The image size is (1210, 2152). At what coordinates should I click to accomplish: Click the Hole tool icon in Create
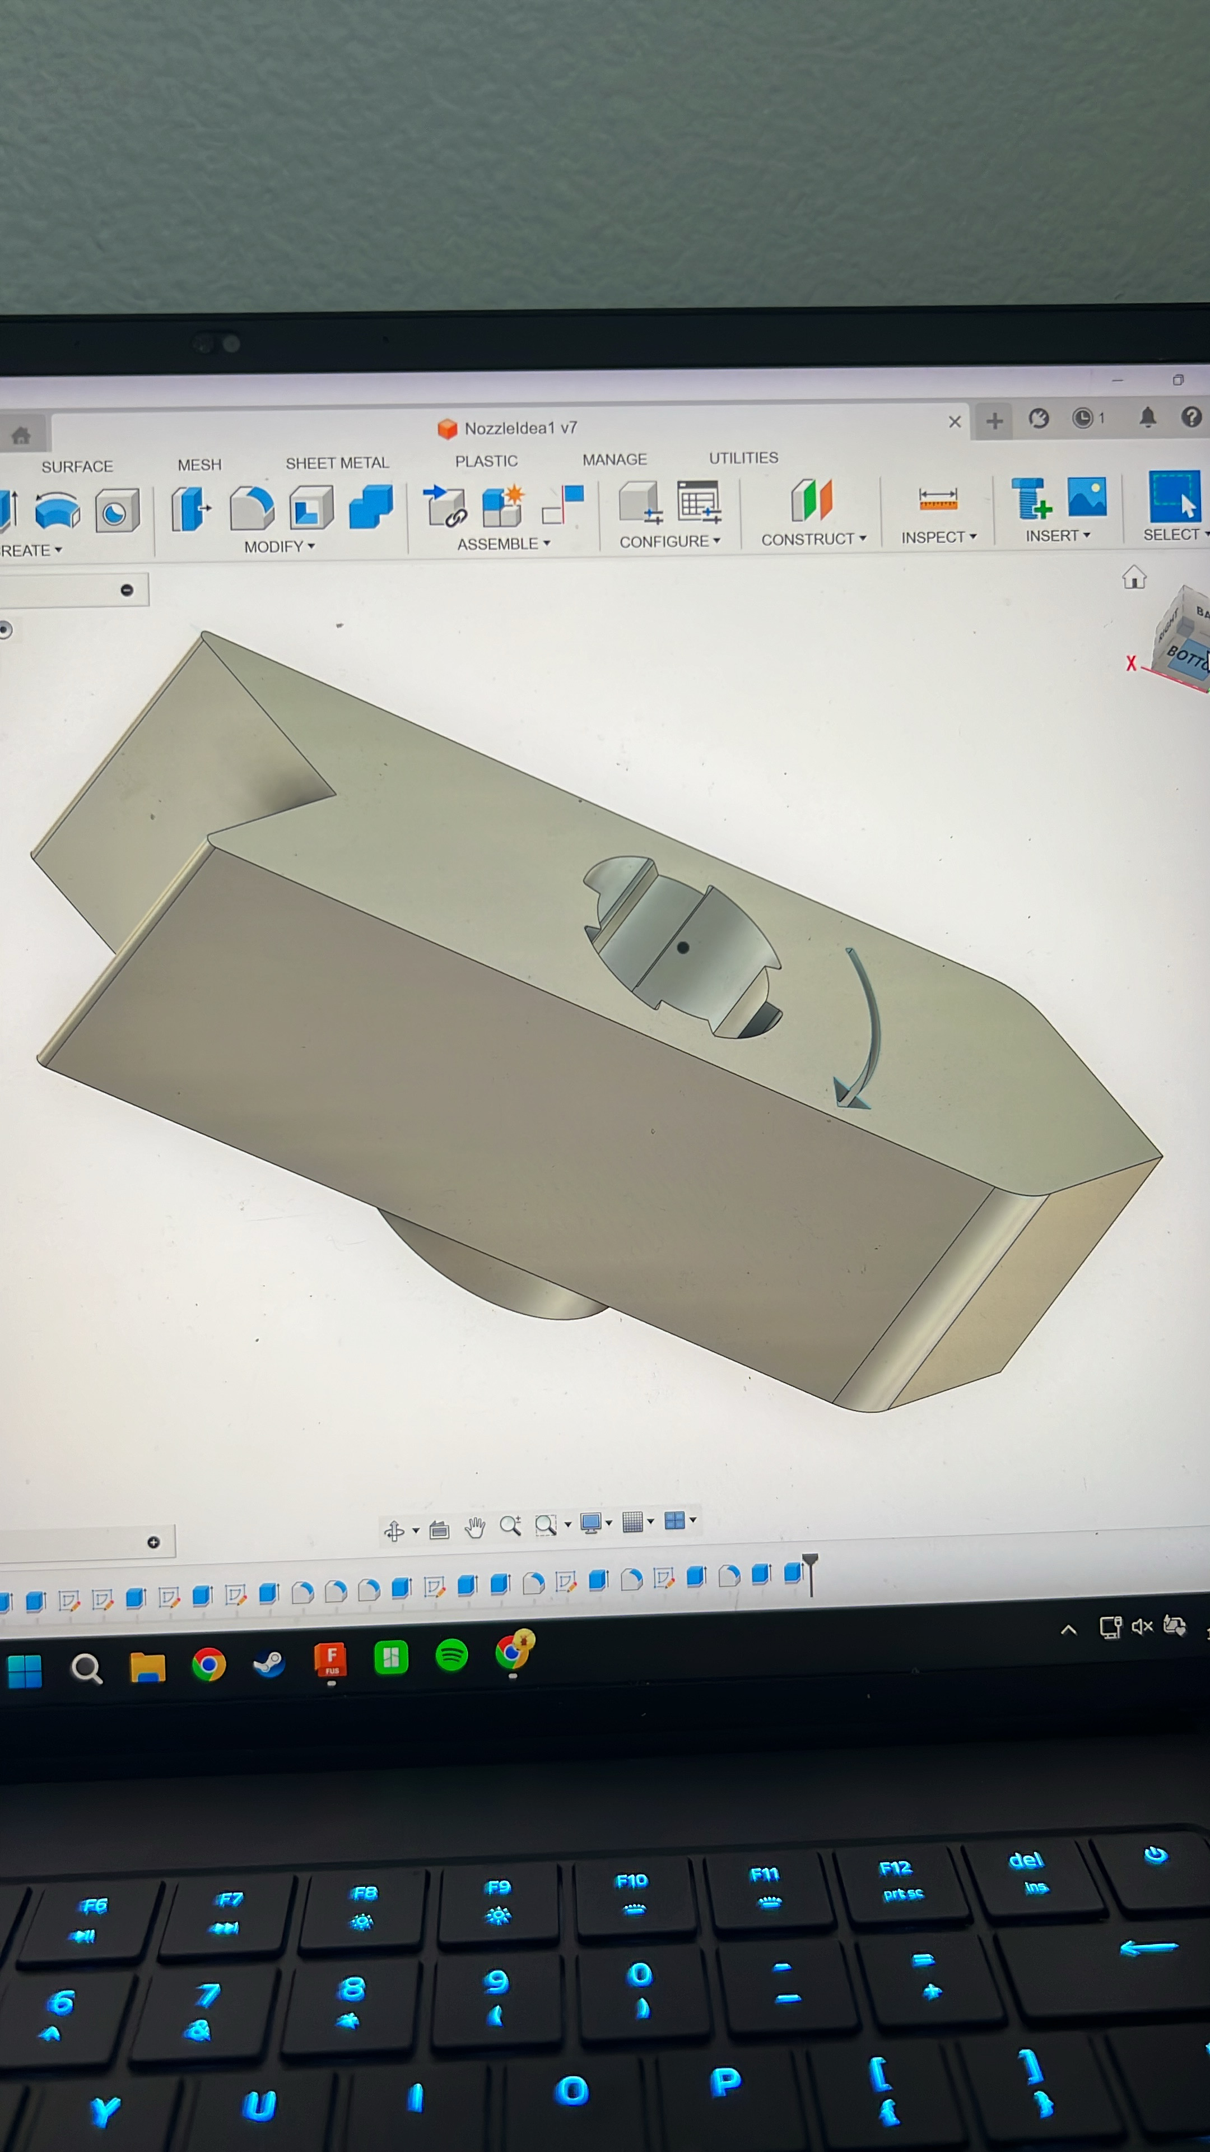click(116, 511)
